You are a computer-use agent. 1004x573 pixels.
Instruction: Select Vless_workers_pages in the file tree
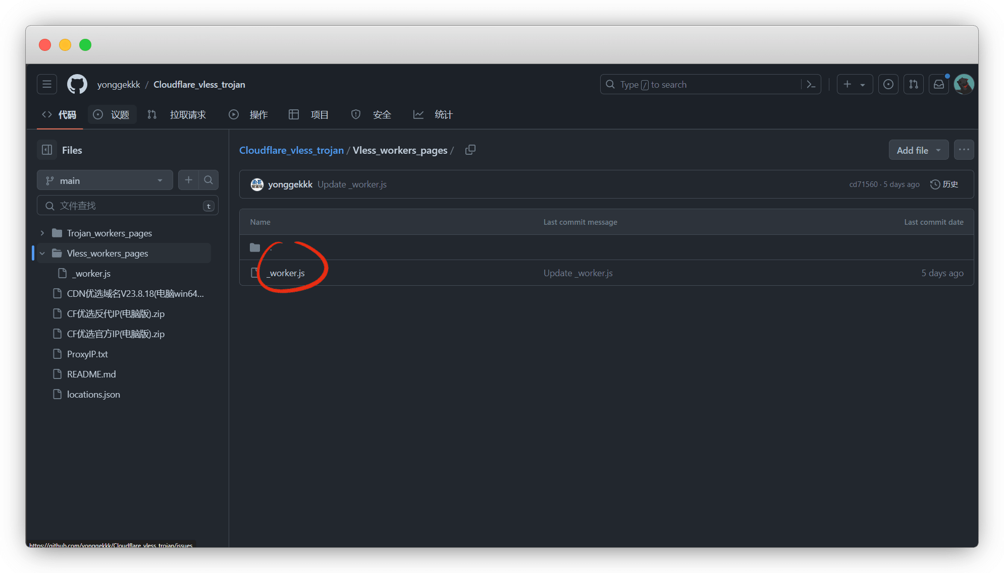click(x=108, y=253)
